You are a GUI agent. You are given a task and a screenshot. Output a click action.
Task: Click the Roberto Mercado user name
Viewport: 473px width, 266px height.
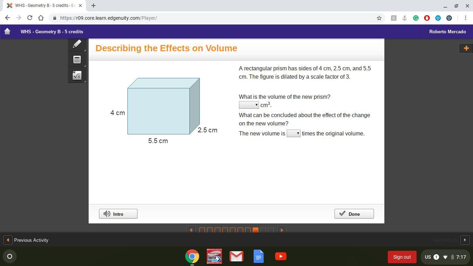point(448,32)
